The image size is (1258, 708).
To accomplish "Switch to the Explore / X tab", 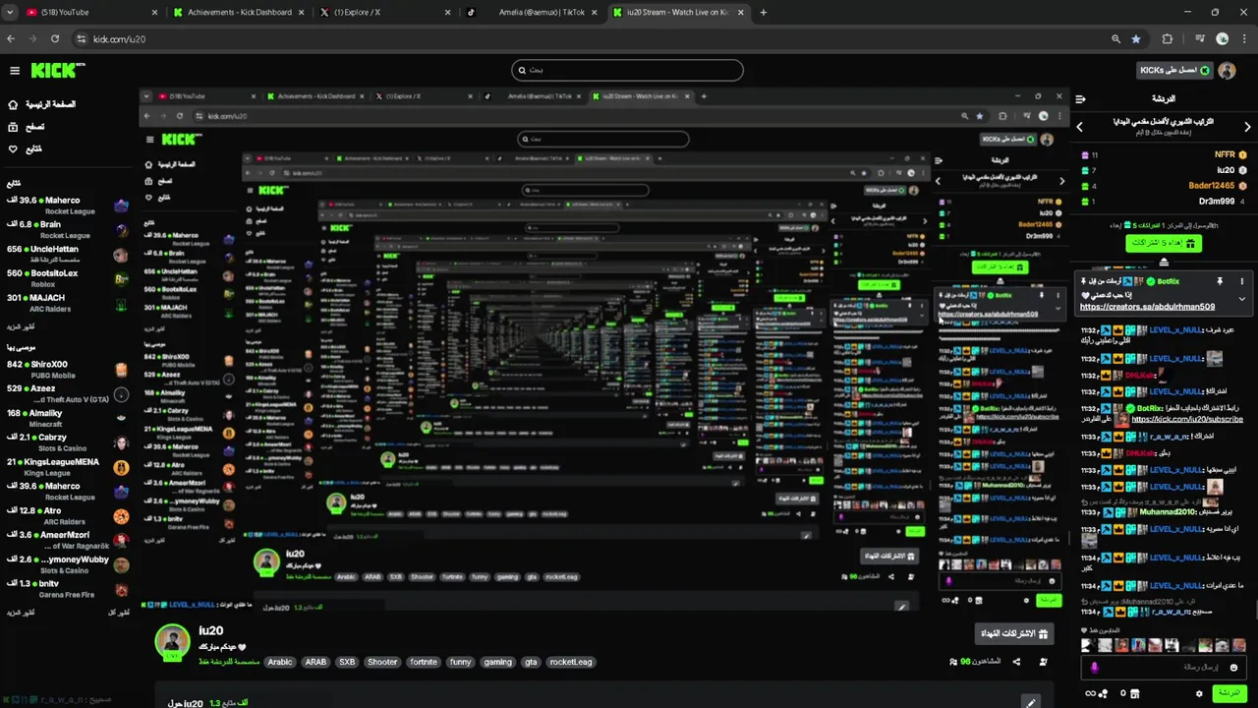I will click(386, 12).
